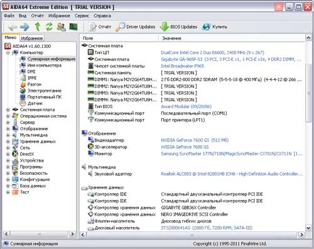314x249 pixels.
Task: Expand the Мультимедиа tree node
Action: click(8, 135)
